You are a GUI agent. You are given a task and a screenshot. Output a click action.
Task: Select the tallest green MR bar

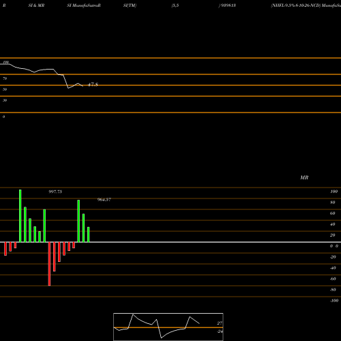(x=20, y=216)
